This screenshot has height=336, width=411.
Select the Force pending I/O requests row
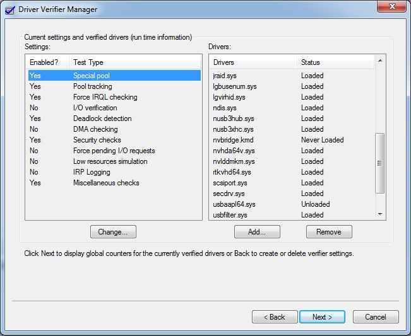pyautogui.click(x=114, y=151)
